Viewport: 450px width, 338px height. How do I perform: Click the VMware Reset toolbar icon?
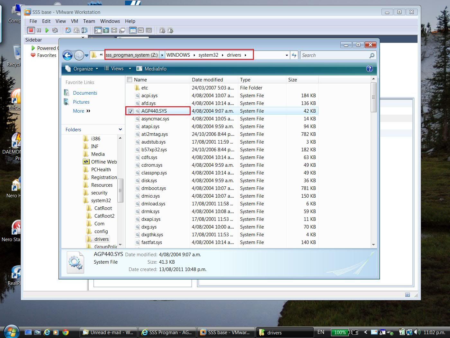[55, 30]
